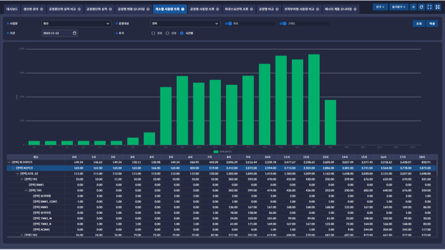Toggle the 그리드 grid switch
This screenshot has width=445, height=250.
(283, 24)
